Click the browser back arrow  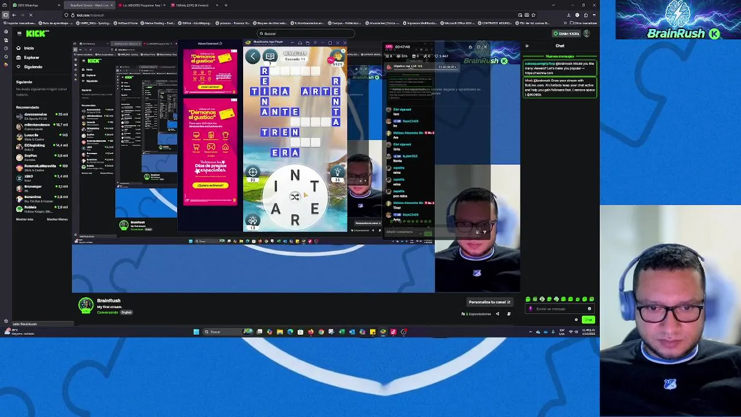tap(14, 15)
